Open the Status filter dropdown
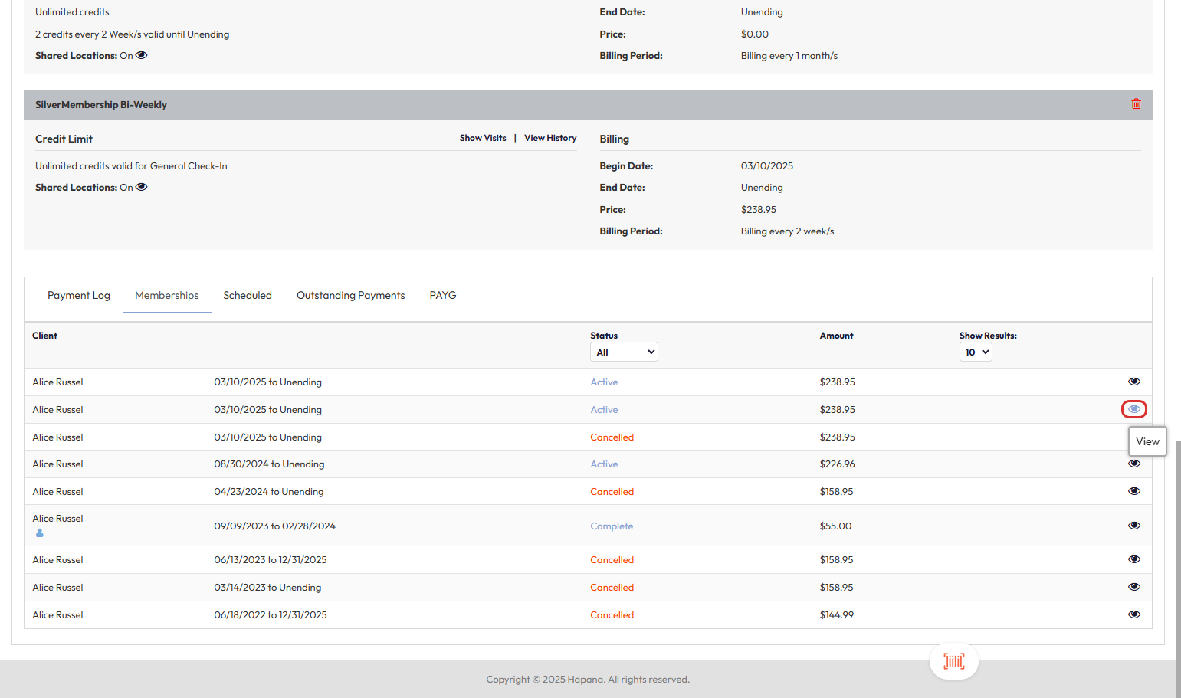The height and width of the screenshot is (698, 1181). click(624, 352)
